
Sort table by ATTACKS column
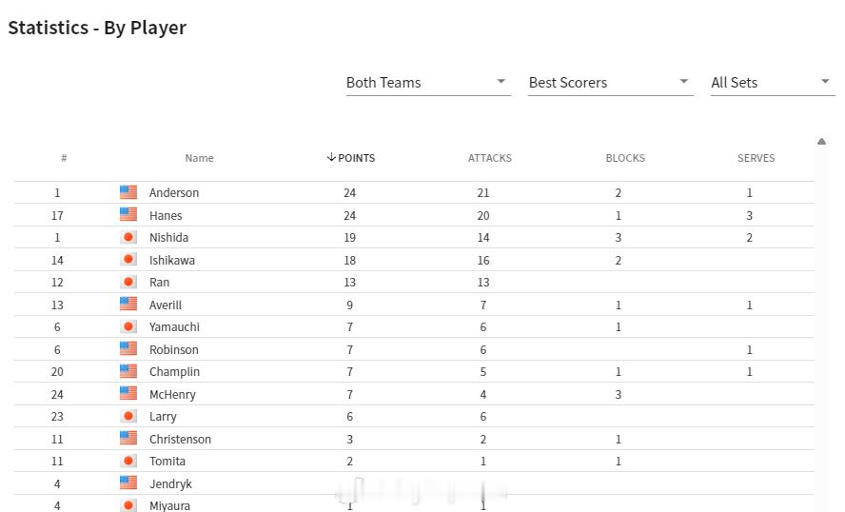[489, 158]
